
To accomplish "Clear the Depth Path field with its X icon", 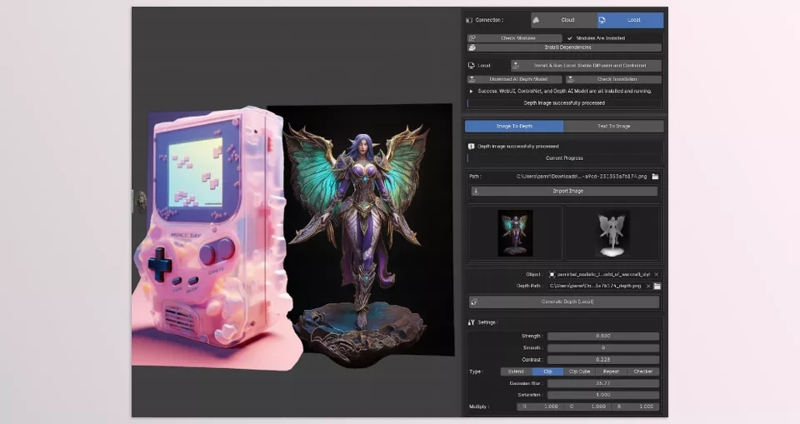I will [x=648, y=287].
